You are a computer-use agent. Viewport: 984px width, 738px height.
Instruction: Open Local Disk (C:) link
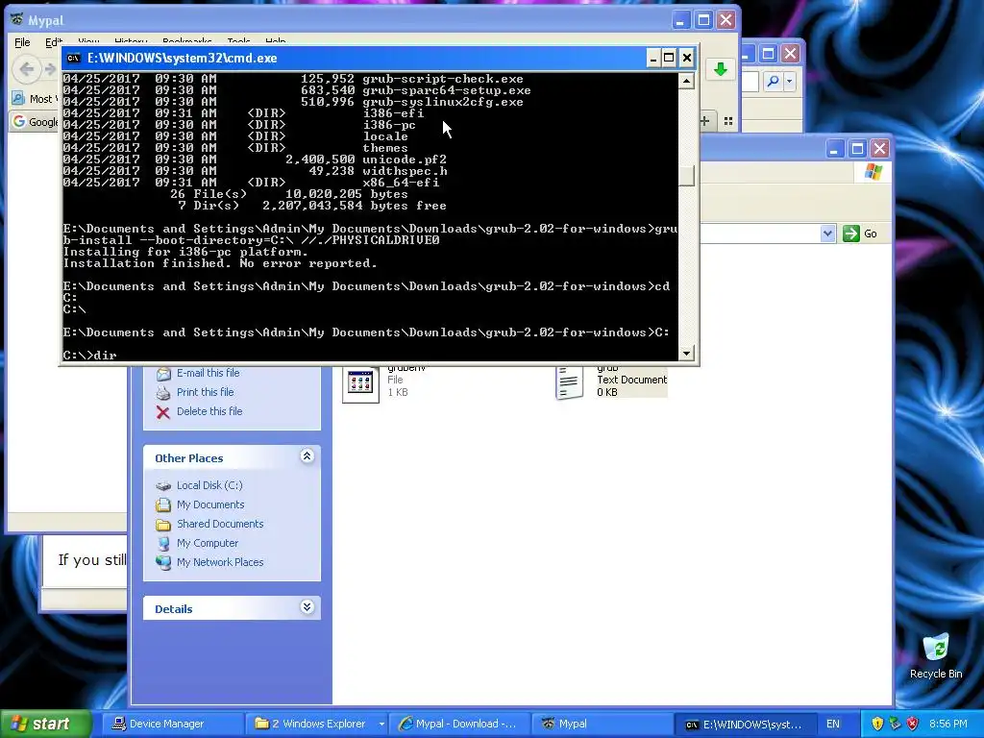209,485
